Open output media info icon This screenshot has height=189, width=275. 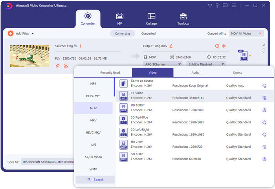[217, 46]
